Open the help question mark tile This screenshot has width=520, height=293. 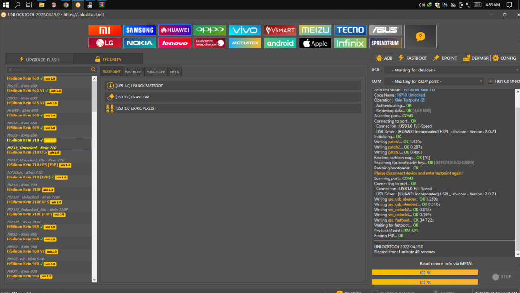point(420,36)
